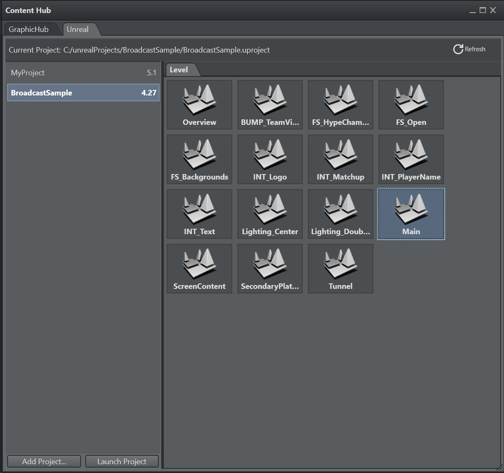
Task: Click the Level tab
Action: (179, 70)
